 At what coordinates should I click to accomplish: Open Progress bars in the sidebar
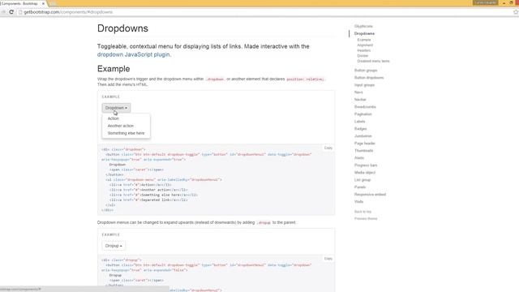366,165
